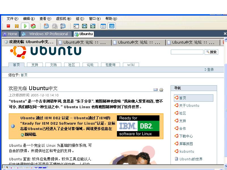Switch to the Windows XP Professional tab
The width and height of the screenshot is (227, 170).
pyautogui.click(x=46, y=34)
